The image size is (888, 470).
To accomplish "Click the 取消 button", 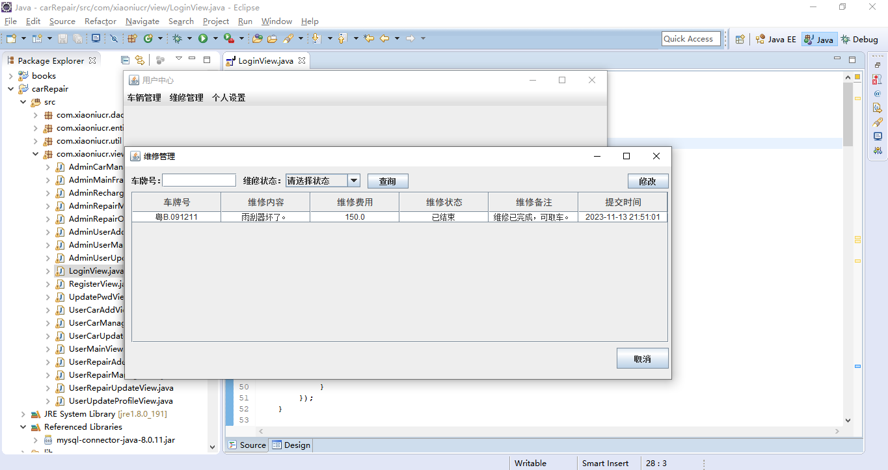I will pyautogui.click(x=642, y=358).
